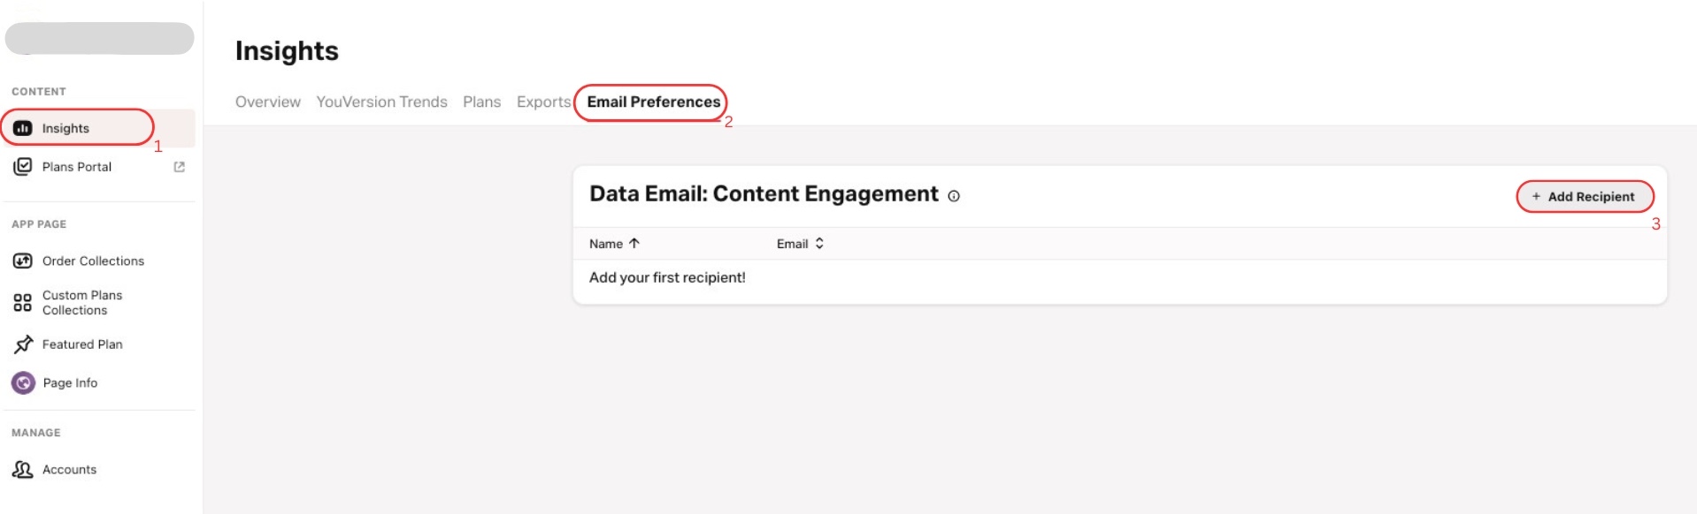This screenshot has width=1697, height=514.
Task: Click the Accounts people icon
Action: click(x=23, y=470)
